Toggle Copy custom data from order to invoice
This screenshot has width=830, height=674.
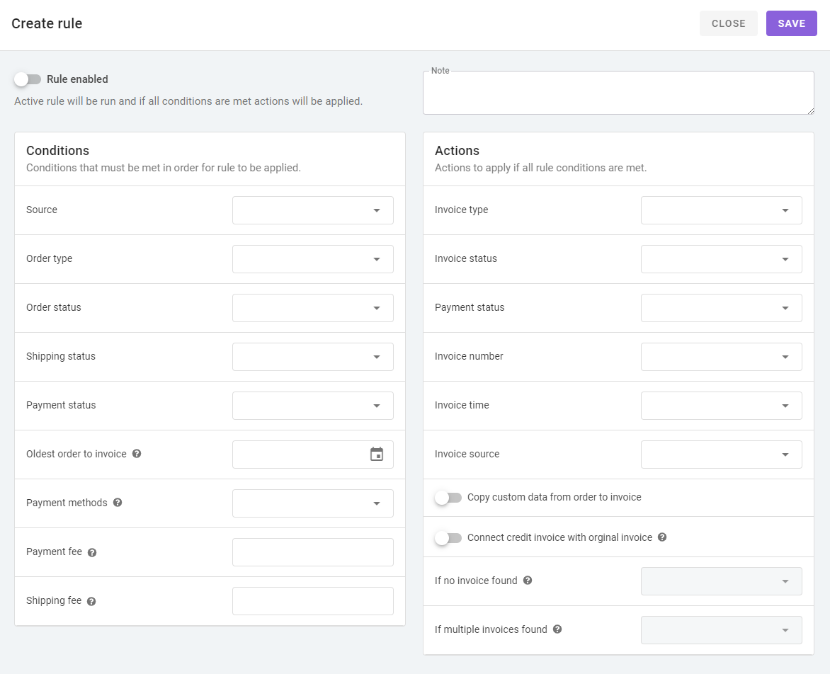click(x=448, y=497)
